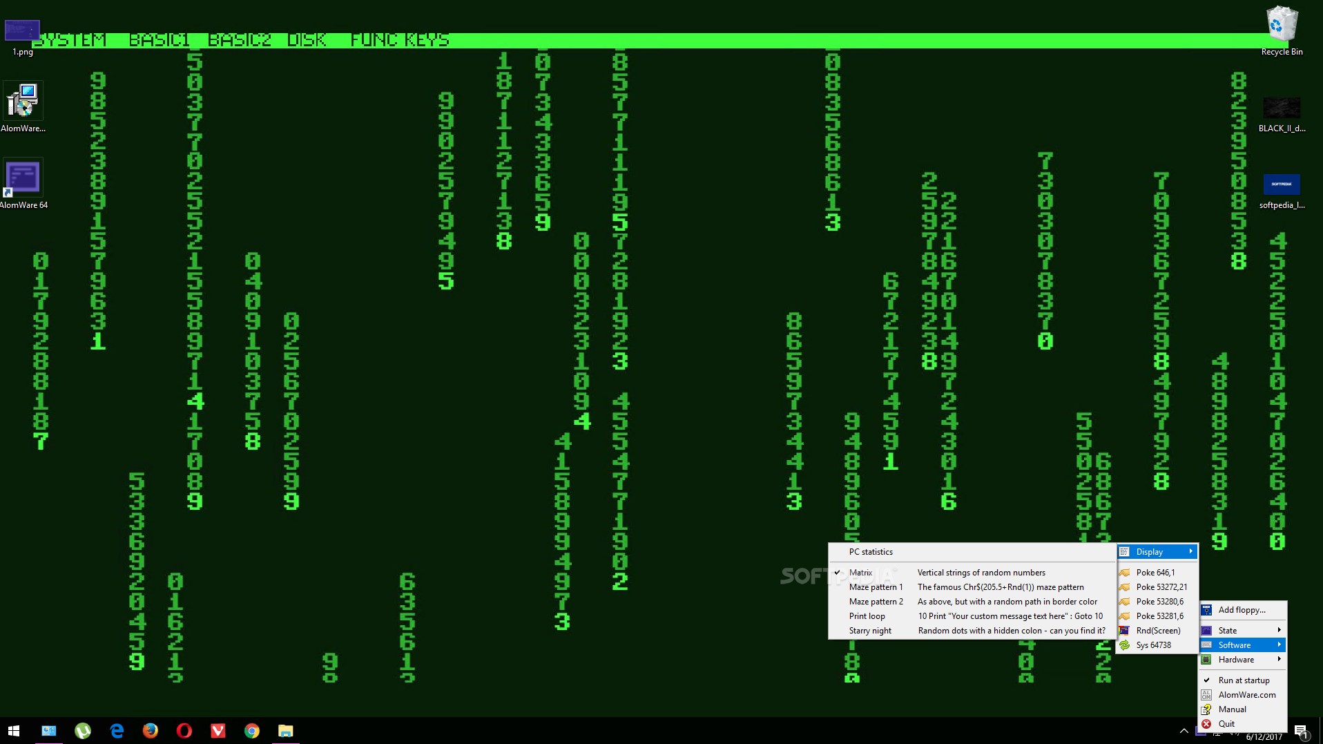Click the green refresh icon for Sys 64738
This screenshot has width=1323, height=744.
1125,645
